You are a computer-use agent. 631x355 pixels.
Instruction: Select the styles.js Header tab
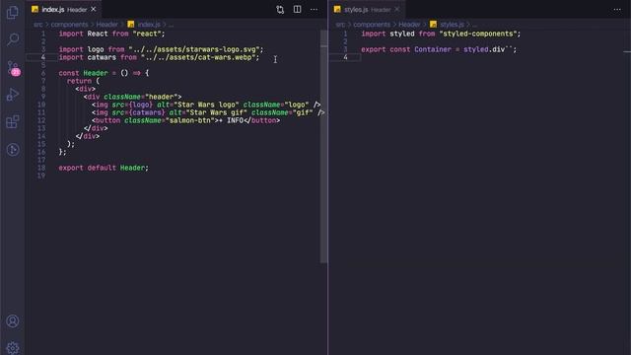click(367, 9)
